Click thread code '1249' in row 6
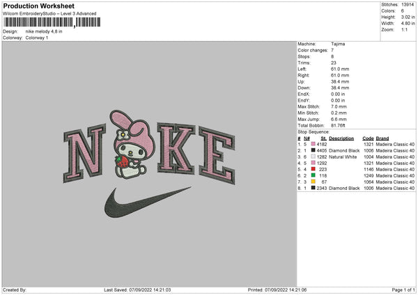The width and height of the screenshot is (418, 295). click(369, 176)
